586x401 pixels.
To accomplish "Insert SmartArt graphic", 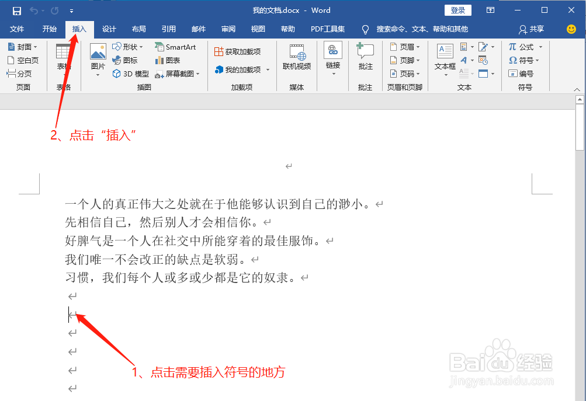I will [x=175, y=47].
